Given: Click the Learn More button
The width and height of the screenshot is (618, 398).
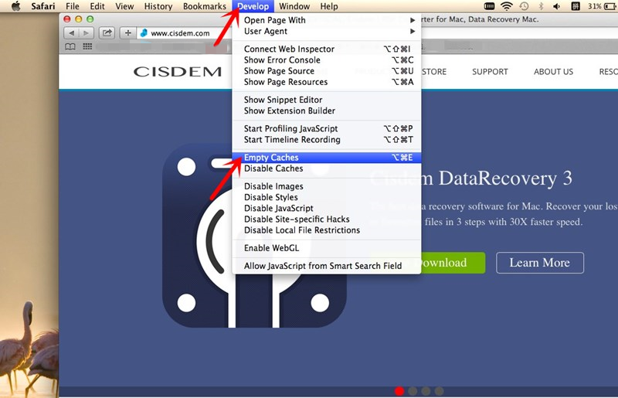Looking at the screenshot, I should [x=539, y=263].
